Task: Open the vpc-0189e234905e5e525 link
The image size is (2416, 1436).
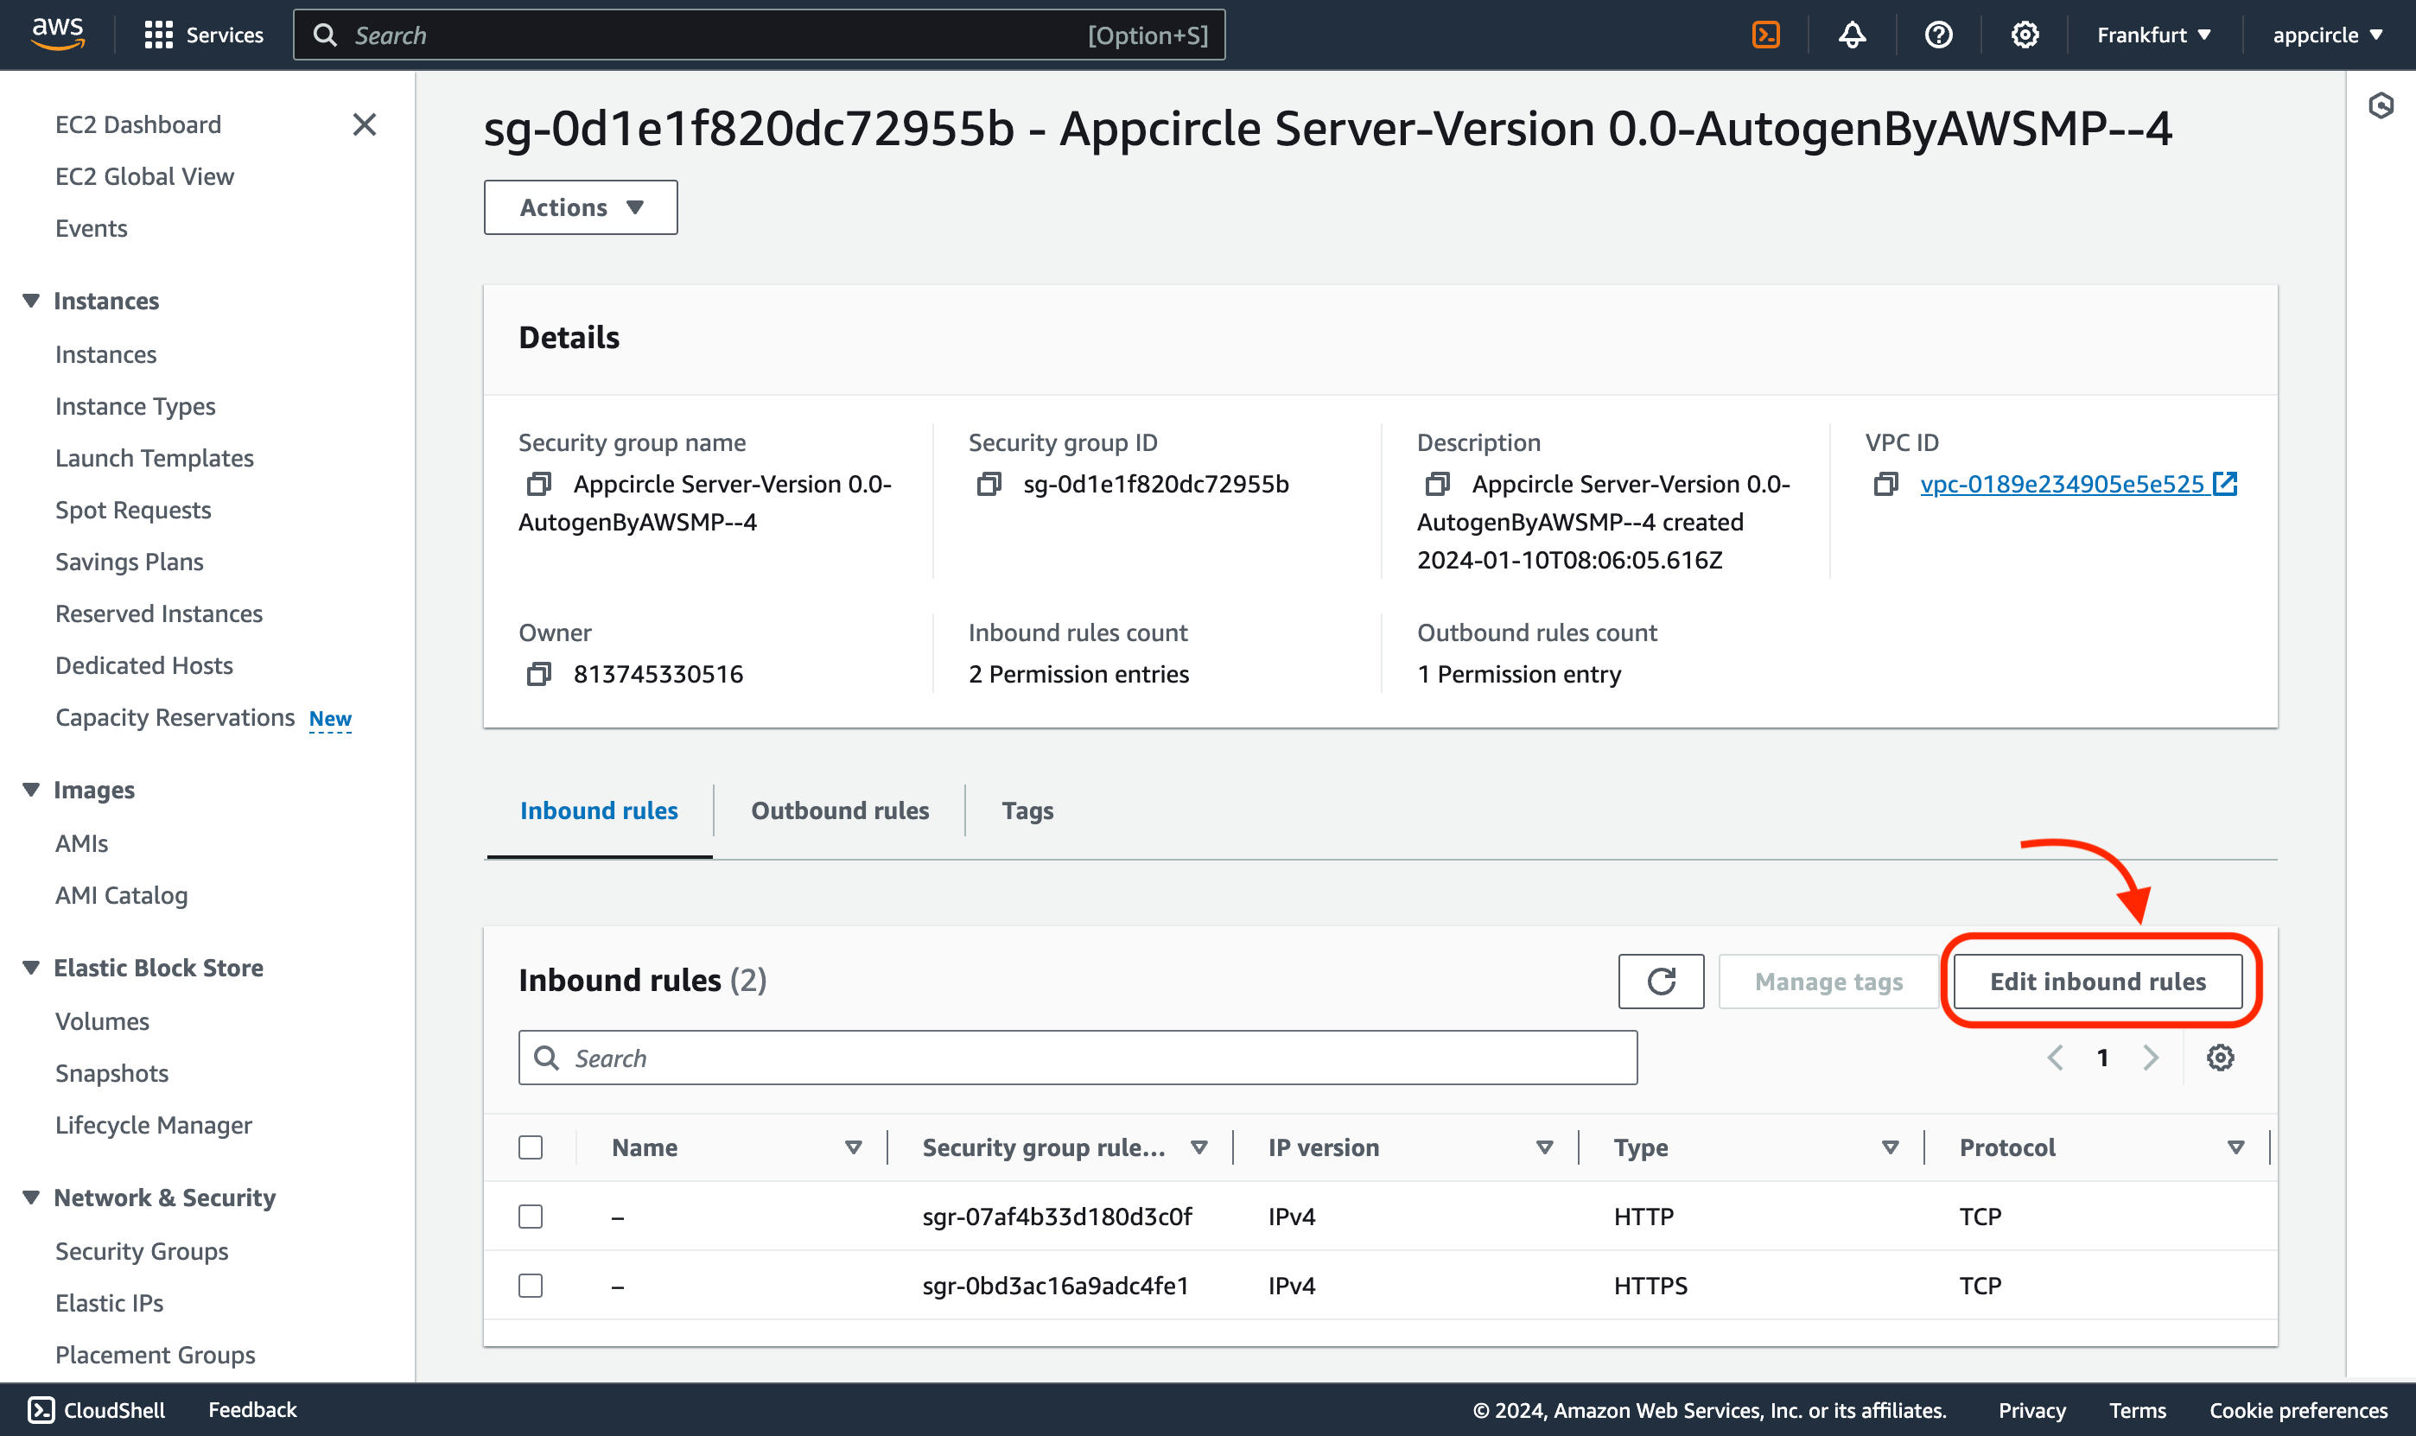Action: [2062, 484]
